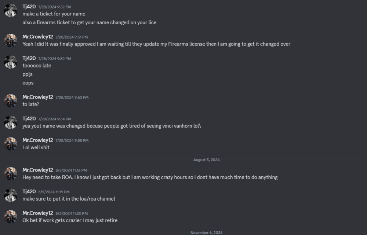Click Tj420's avatar on the 9:54 PM message
Image resolution: width=367 pixels, height=235 pixels.
(11, 122)
